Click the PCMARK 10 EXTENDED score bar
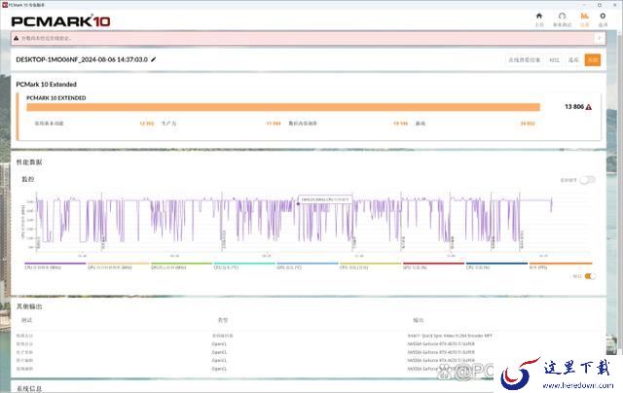This screenshot has height=393, width=623. pyautogui.click(x=283, y=107)
